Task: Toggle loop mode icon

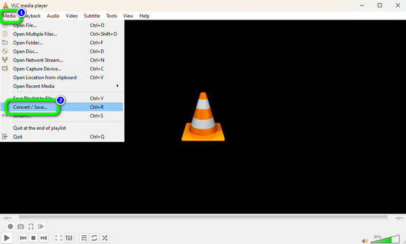Action: click(94, 238)
